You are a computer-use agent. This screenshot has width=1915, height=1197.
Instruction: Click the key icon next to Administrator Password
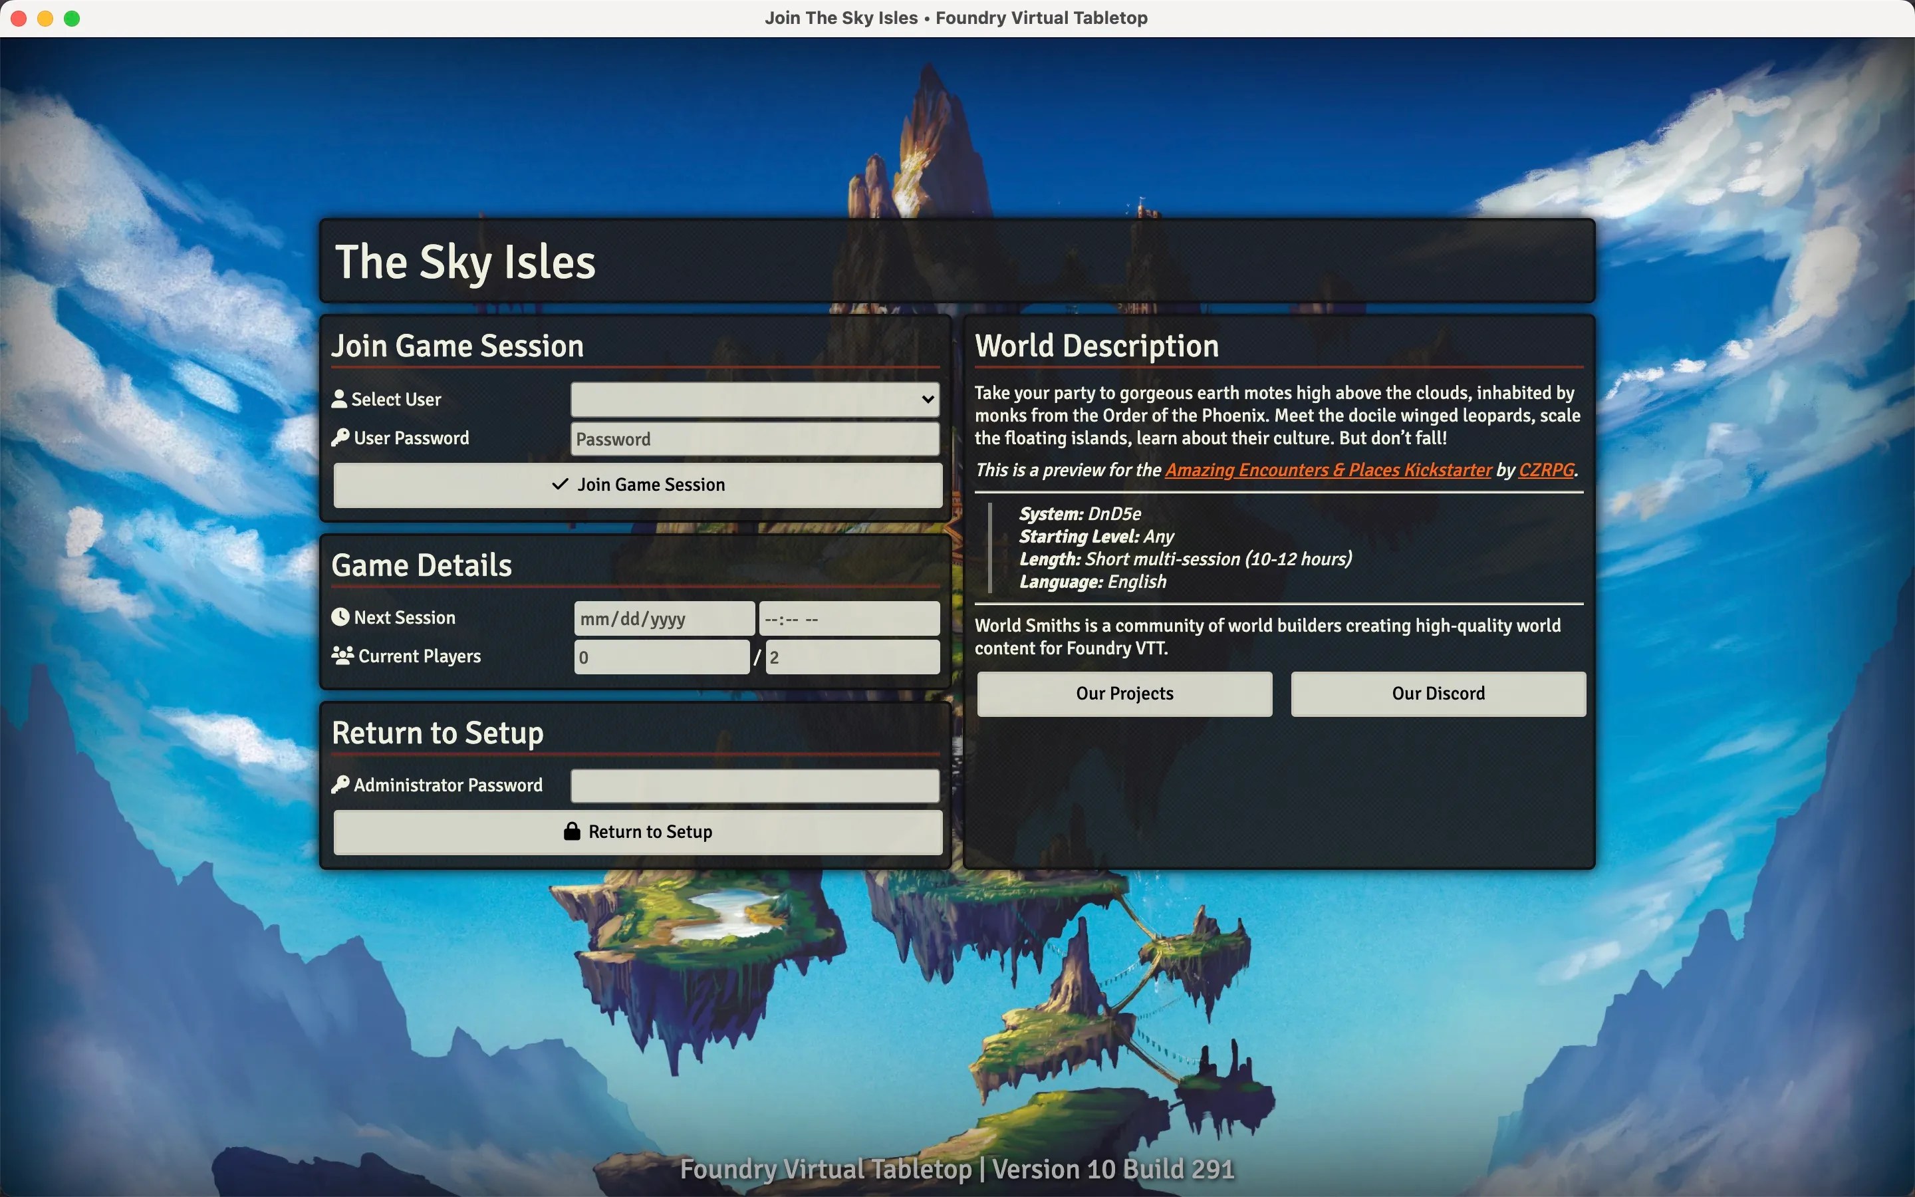(340, 785)
